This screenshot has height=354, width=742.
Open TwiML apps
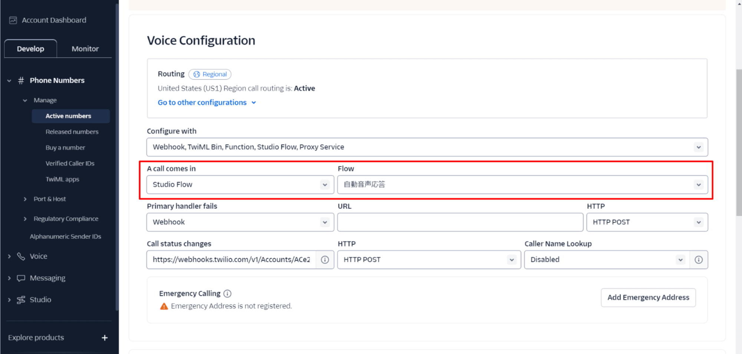(x=62, y=179)
